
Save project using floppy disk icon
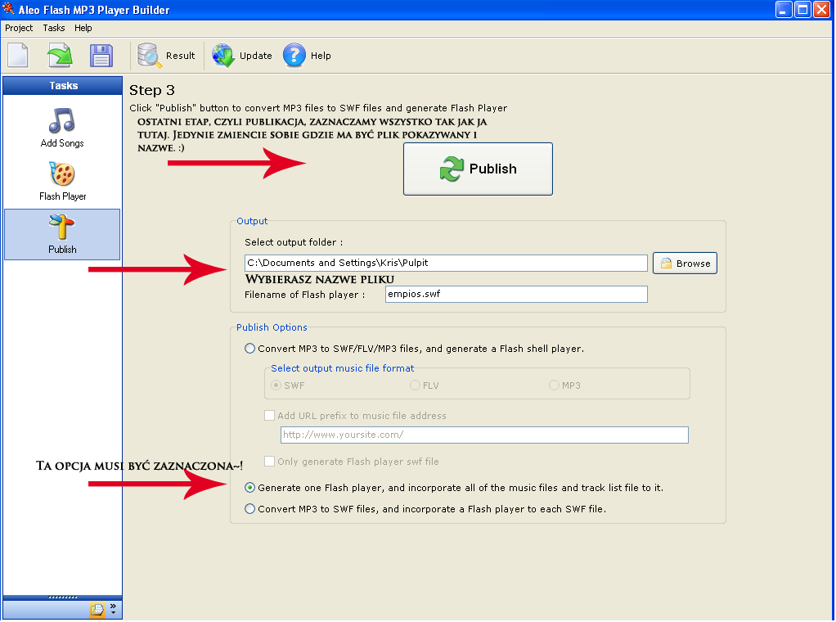click(x=101, y=55)
